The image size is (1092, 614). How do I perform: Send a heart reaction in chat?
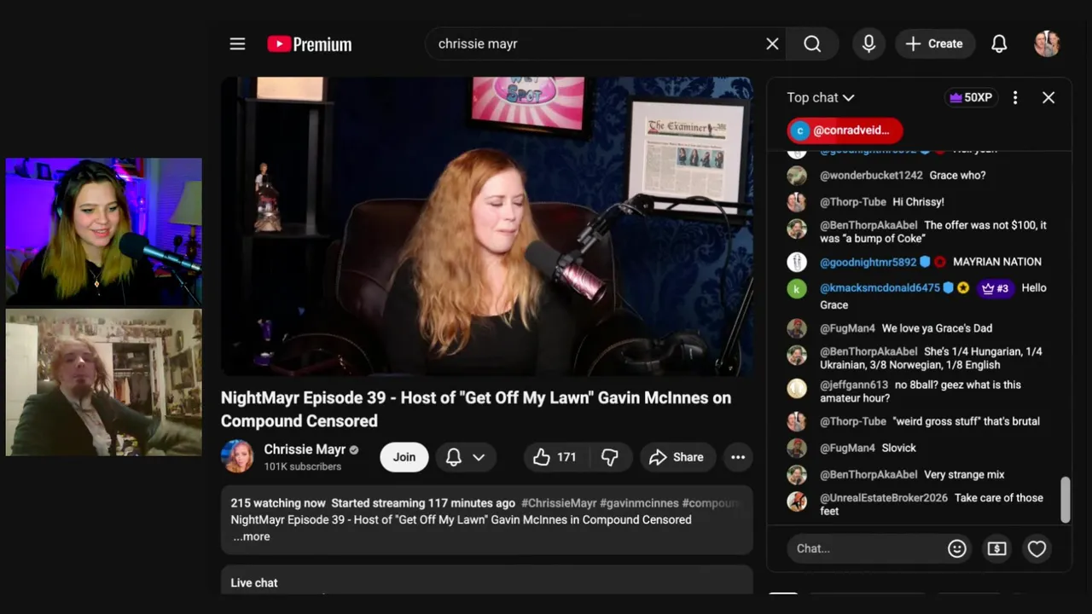(1037, 548)
